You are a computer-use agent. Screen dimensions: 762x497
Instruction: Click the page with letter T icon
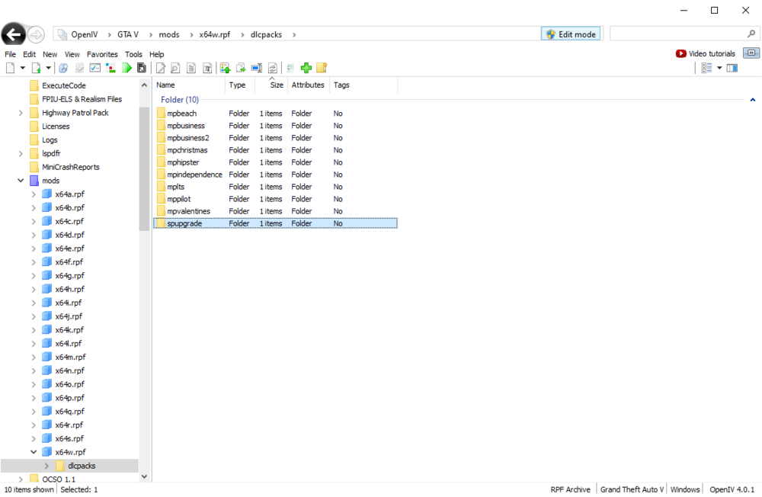[207, 68]
